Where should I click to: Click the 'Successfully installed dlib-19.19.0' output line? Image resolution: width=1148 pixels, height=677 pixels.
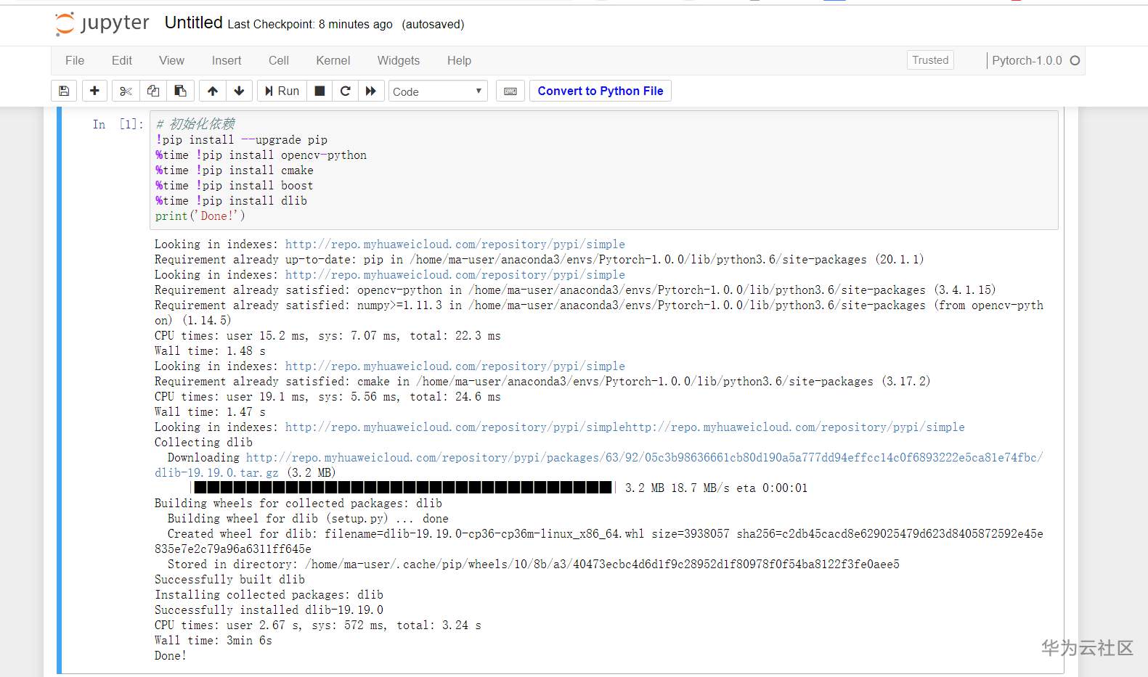[269, 610]
